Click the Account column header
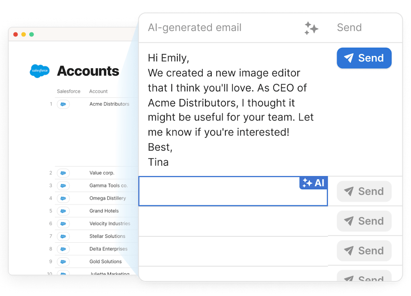411x296 pixels. [99, 91]
